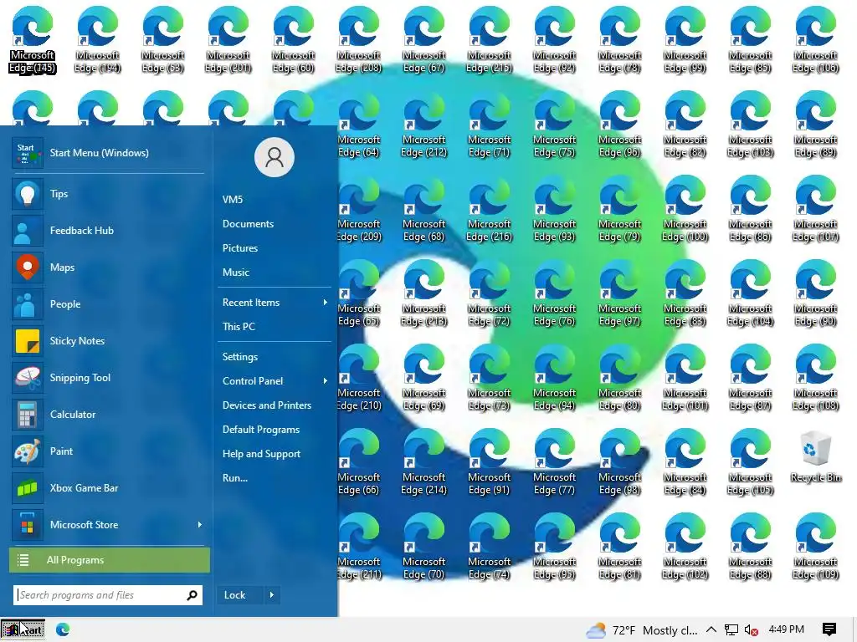Screen dimensions: 857x642
Task: Open the weather widget on taskbar
Action: (x=642, y=630)
